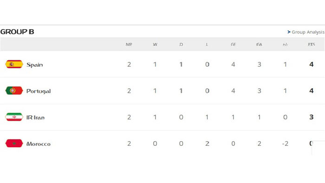Click the Spain flag icon

tap(14, 64)
